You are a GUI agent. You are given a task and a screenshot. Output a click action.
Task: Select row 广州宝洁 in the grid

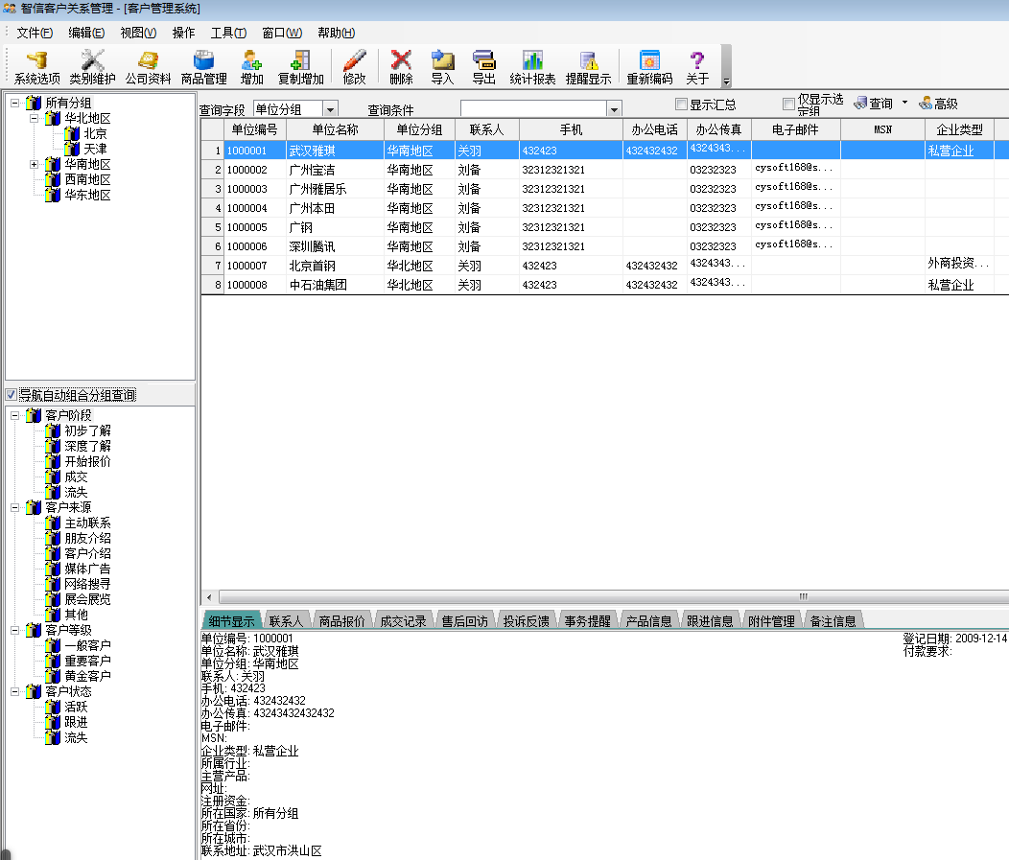pyautogui.click(x=605, y=170)
